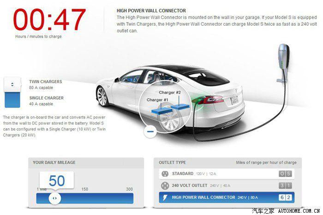The image size is (323, 215).
Task: Click the blue Charger #1 block in car
Action: (162, 111)
